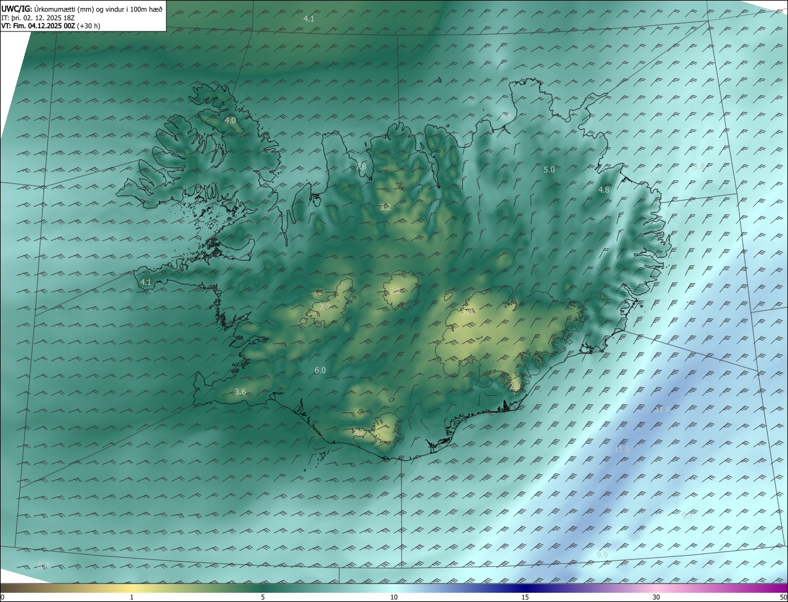Click the 9.7 value in the southeast sea
The image size is (788, 602).
click(687, 515)
